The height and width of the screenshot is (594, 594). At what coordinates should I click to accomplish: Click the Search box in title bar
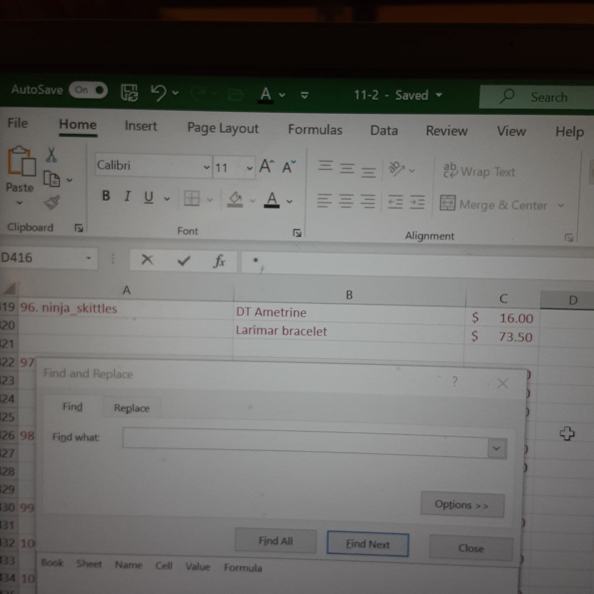(x=536, y=97)
